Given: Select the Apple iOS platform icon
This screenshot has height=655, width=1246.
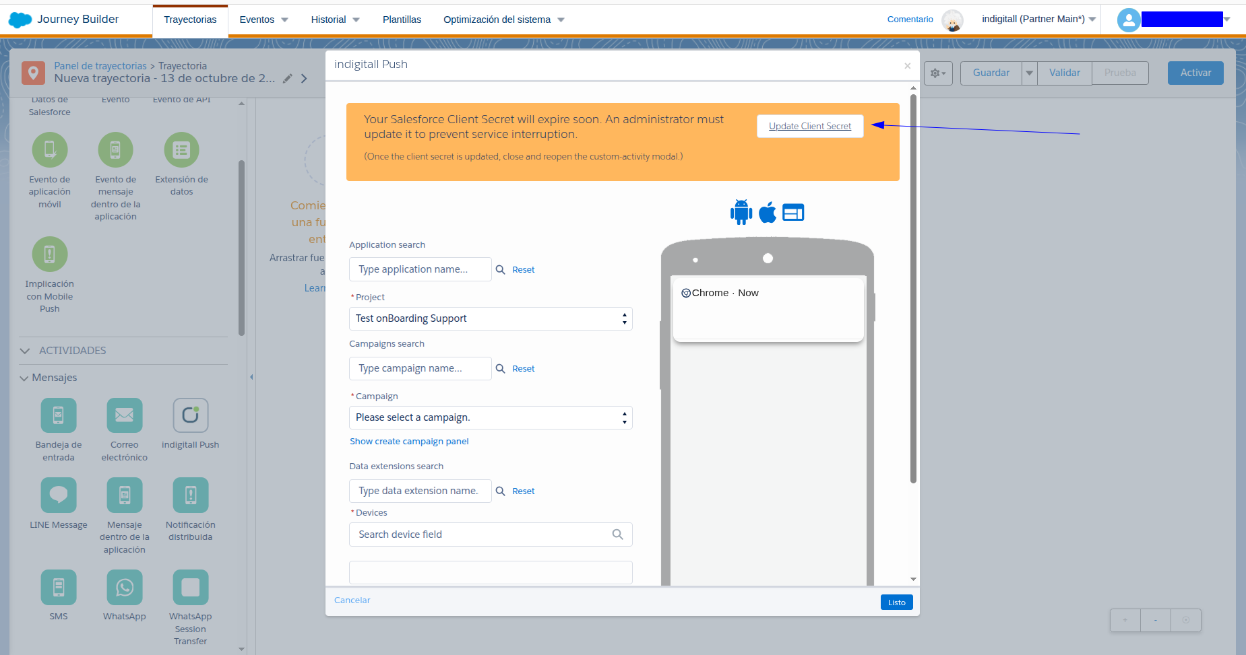Looking at the screenshot, I should point(768,212).
